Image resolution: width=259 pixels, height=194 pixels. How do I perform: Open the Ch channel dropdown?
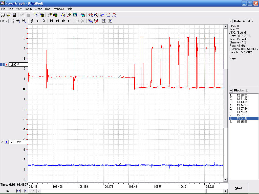[x=7, y=21]
